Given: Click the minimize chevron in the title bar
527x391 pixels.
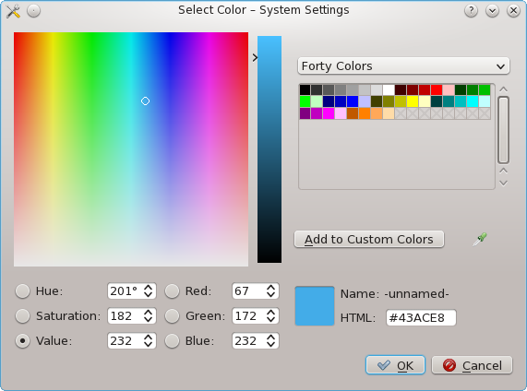Looking at the screenshot, I should (x=492, y=11).
